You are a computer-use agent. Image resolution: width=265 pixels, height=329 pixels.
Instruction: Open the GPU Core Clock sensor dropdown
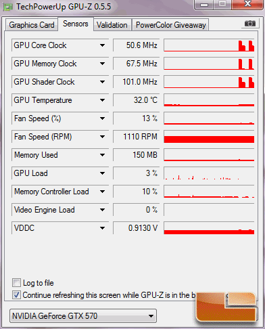(102, 45)
